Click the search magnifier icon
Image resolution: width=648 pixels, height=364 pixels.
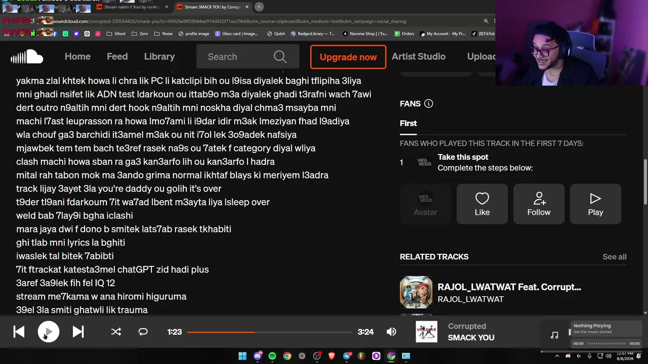[280, 57]
